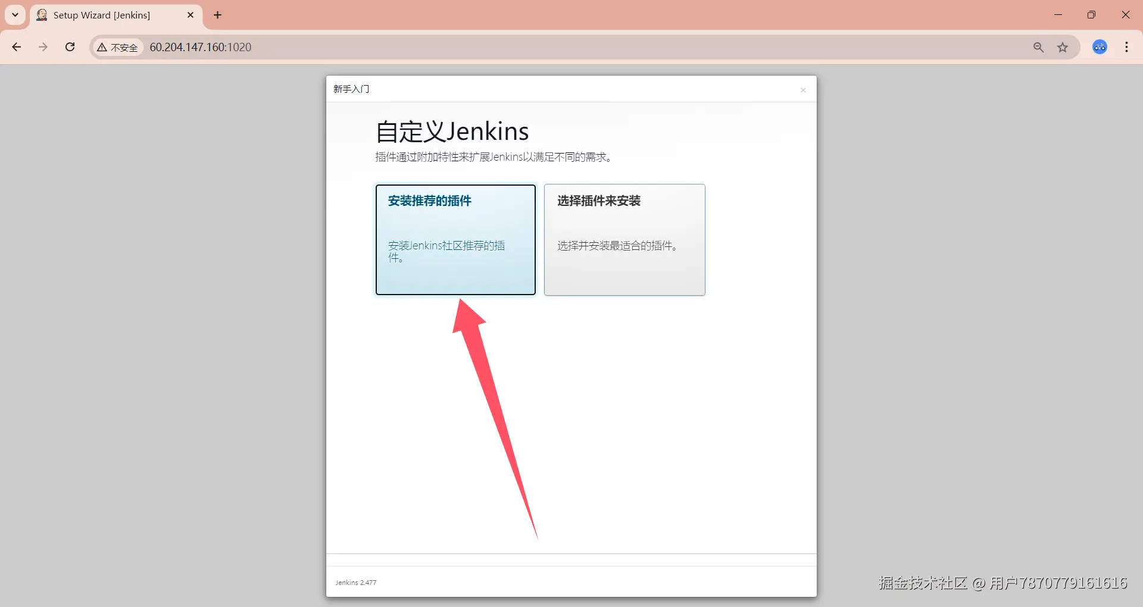
Task: Minimize the browser window
Action: 1058,15
